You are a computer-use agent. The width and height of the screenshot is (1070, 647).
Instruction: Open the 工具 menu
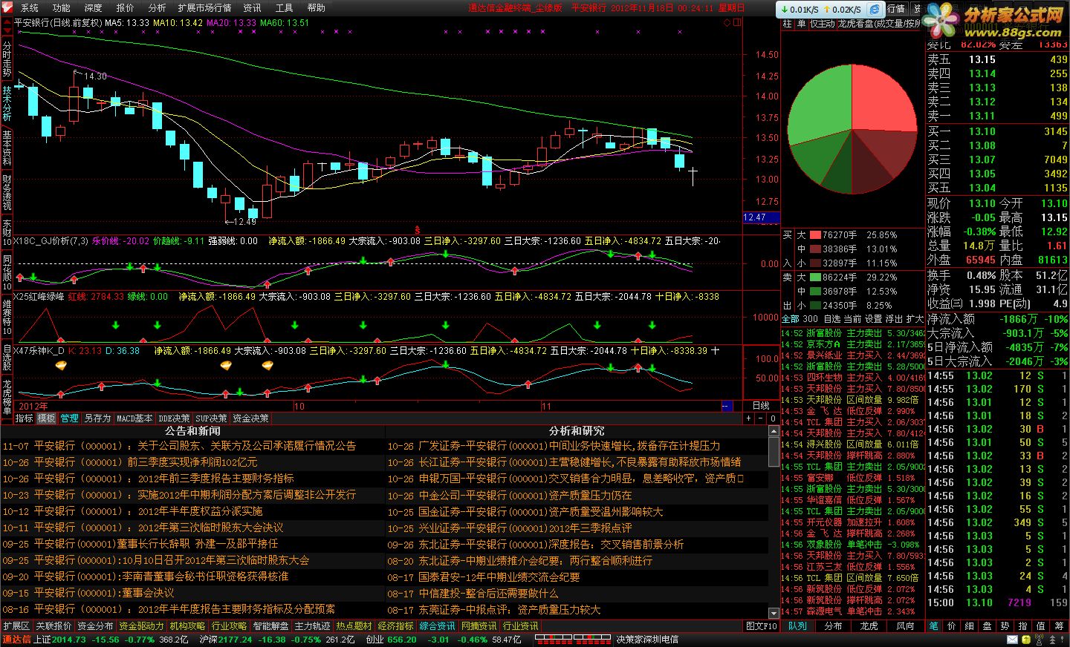click(x=284, y=8)
